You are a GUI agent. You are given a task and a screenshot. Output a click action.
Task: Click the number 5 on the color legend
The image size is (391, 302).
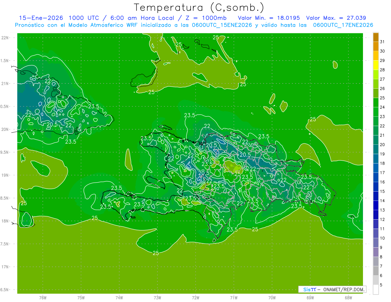pyautogui.click(x=381, y=285)
